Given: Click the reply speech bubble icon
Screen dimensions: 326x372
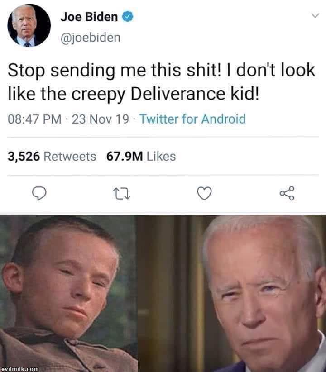Looking at the screenshot, I should click(x=39, y=194).
